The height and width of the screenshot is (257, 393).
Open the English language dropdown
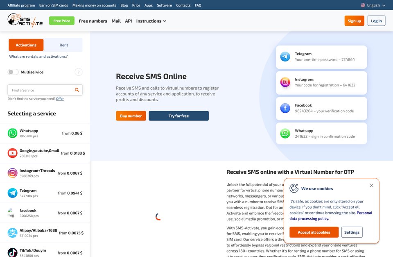point(373,5)
